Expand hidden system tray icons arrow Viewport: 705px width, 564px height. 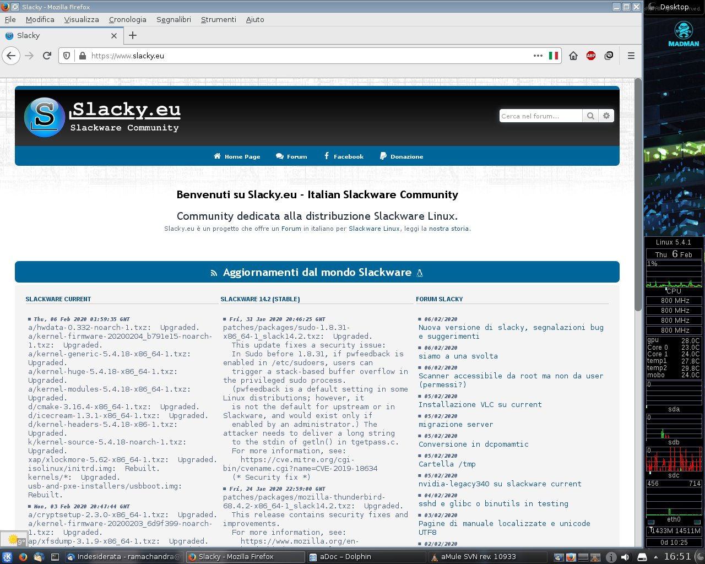tap(655, 557)
